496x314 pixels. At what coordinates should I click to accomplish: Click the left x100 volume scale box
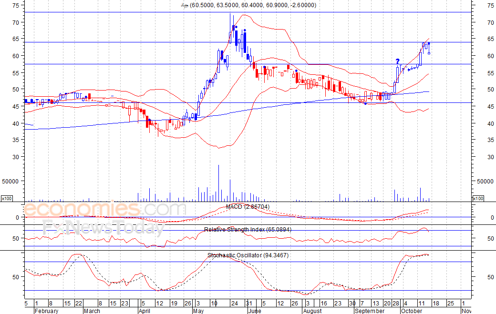7,198
